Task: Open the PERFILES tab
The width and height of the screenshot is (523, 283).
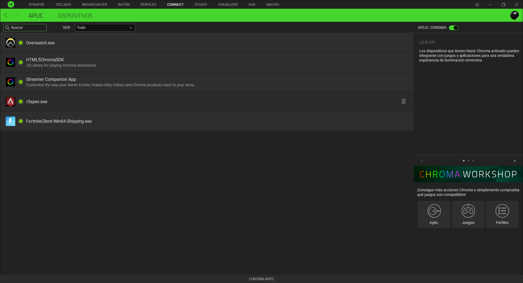Action: (x=148, y=5)
